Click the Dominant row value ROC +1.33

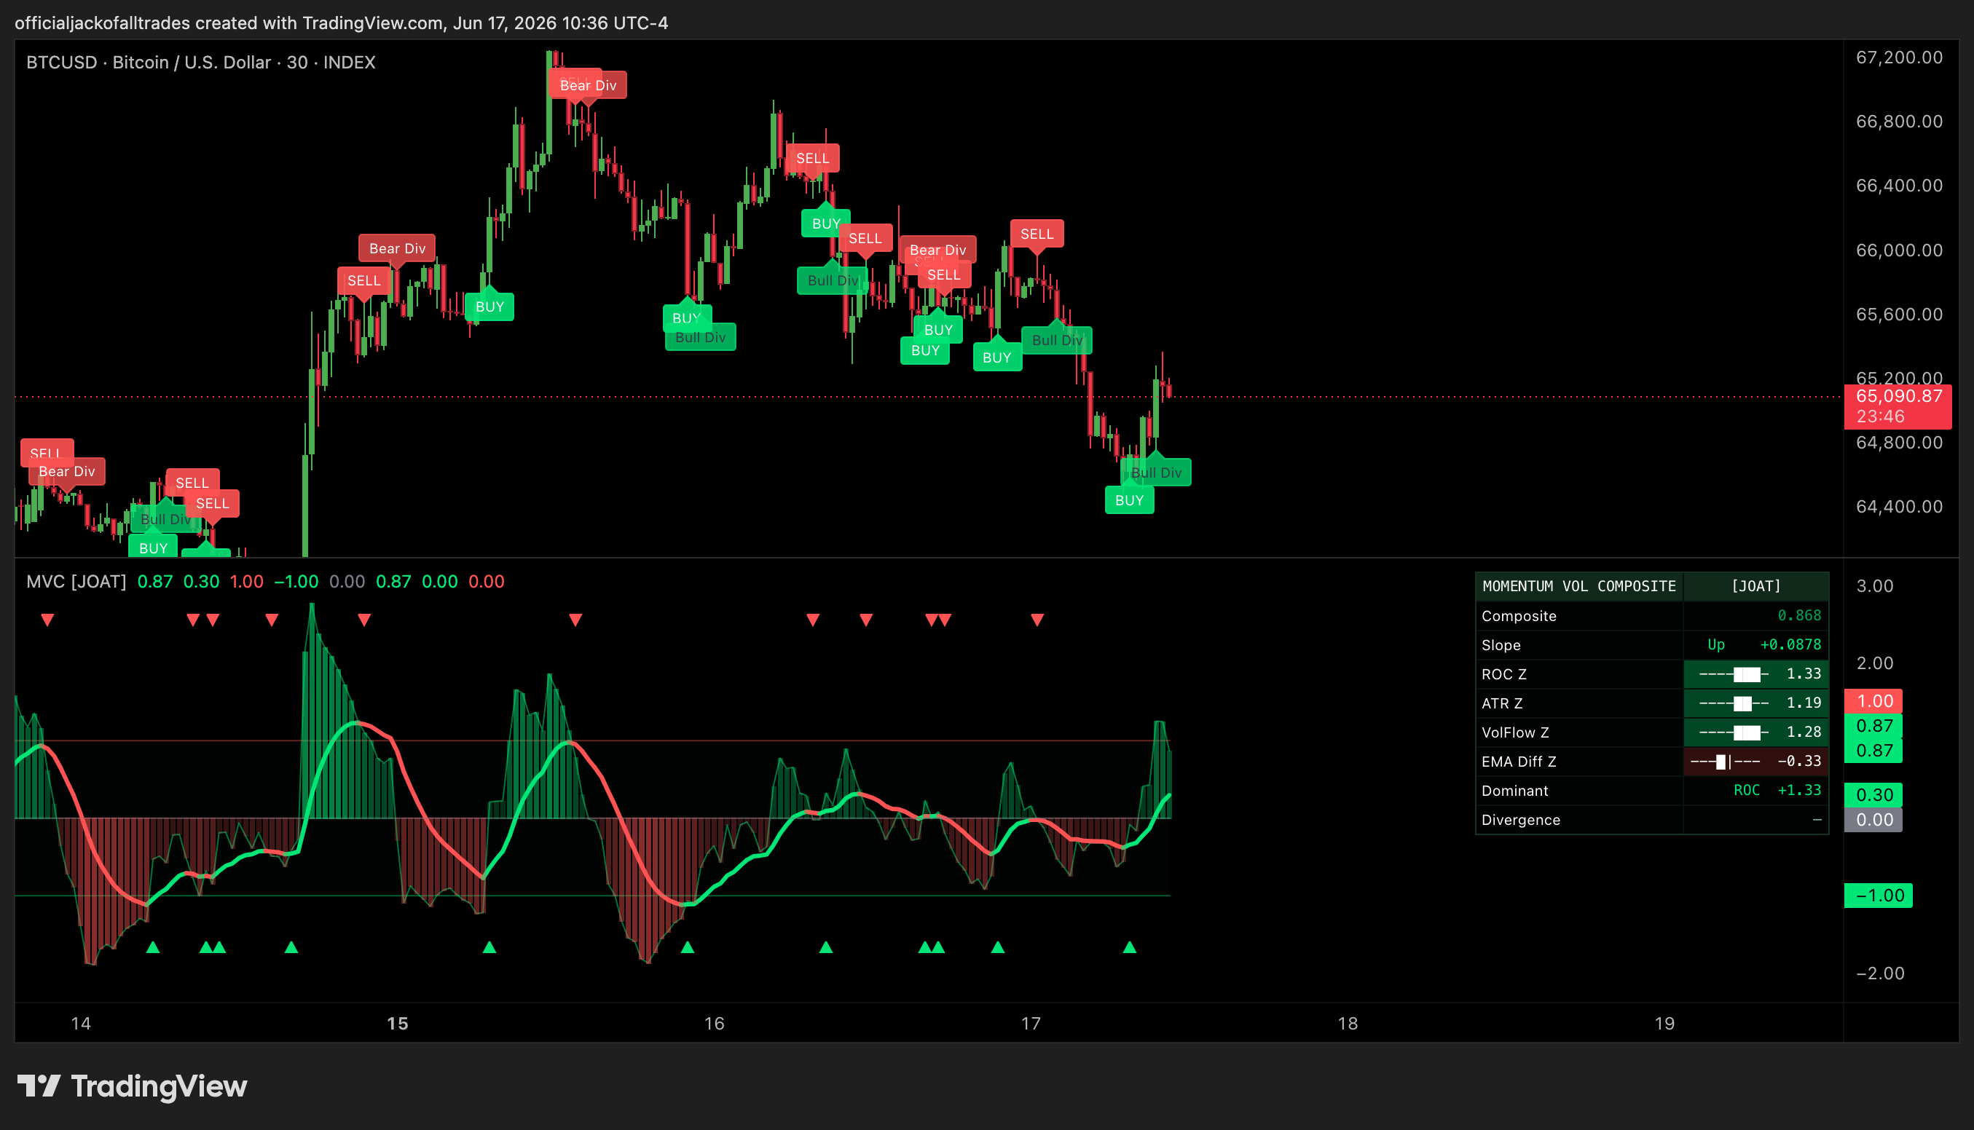click(1777, 790)
